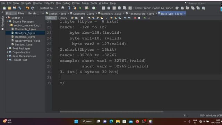Open the Source menu
The width and height of the screenshot is (222, 125).
click(x=37, y=3)
